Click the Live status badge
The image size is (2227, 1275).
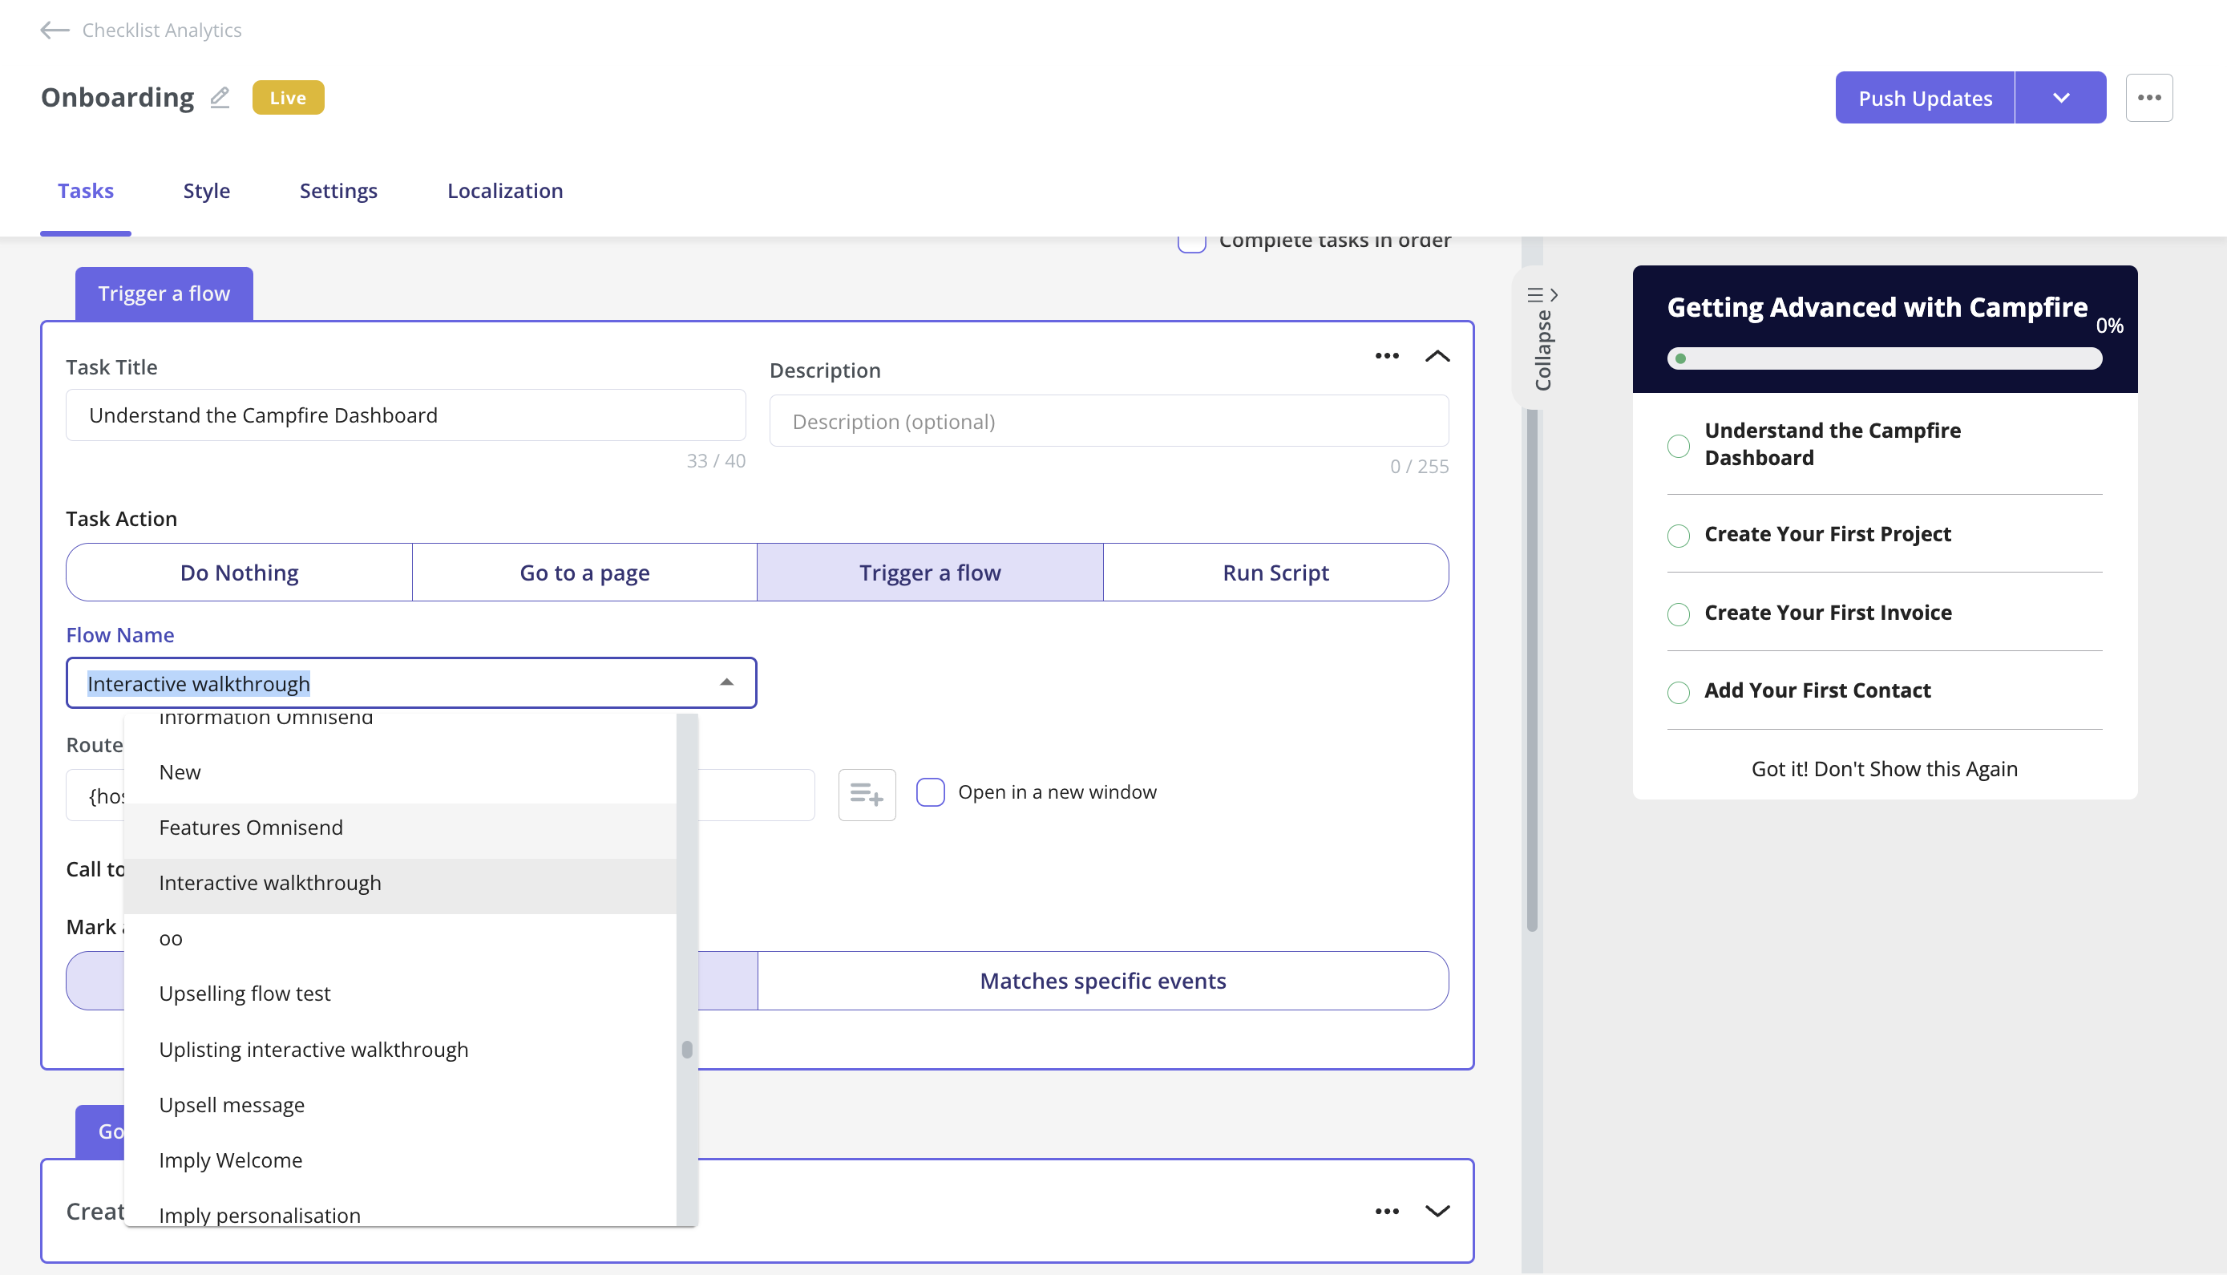click(x=286, y=97)
